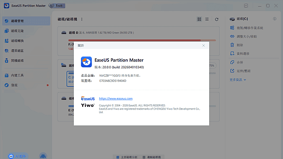Refresh the disk list
Screen dimensions: 283x159
tap(217, 19)
